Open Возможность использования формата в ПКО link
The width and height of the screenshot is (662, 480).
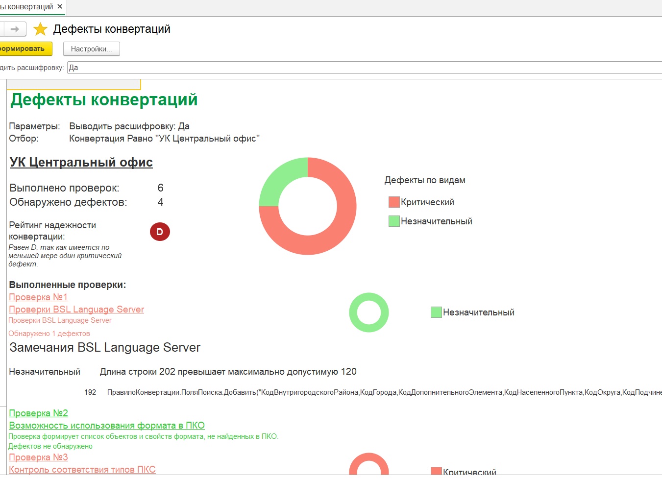(x=107, y=426)
